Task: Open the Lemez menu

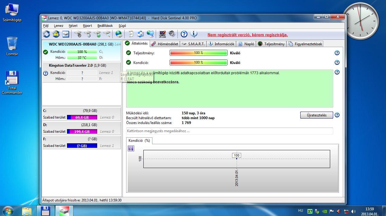Action: [x=59, y=26]
